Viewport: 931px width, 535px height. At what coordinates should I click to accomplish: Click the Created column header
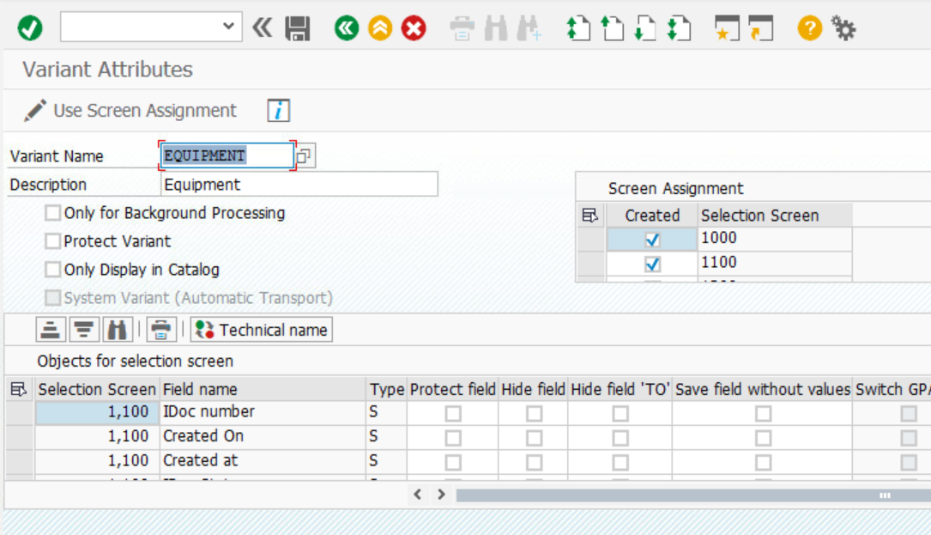click(652, 216)
